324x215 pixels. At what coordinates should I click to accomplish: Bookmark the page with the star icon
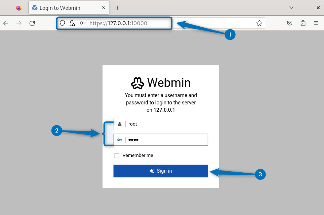(259, 23)
